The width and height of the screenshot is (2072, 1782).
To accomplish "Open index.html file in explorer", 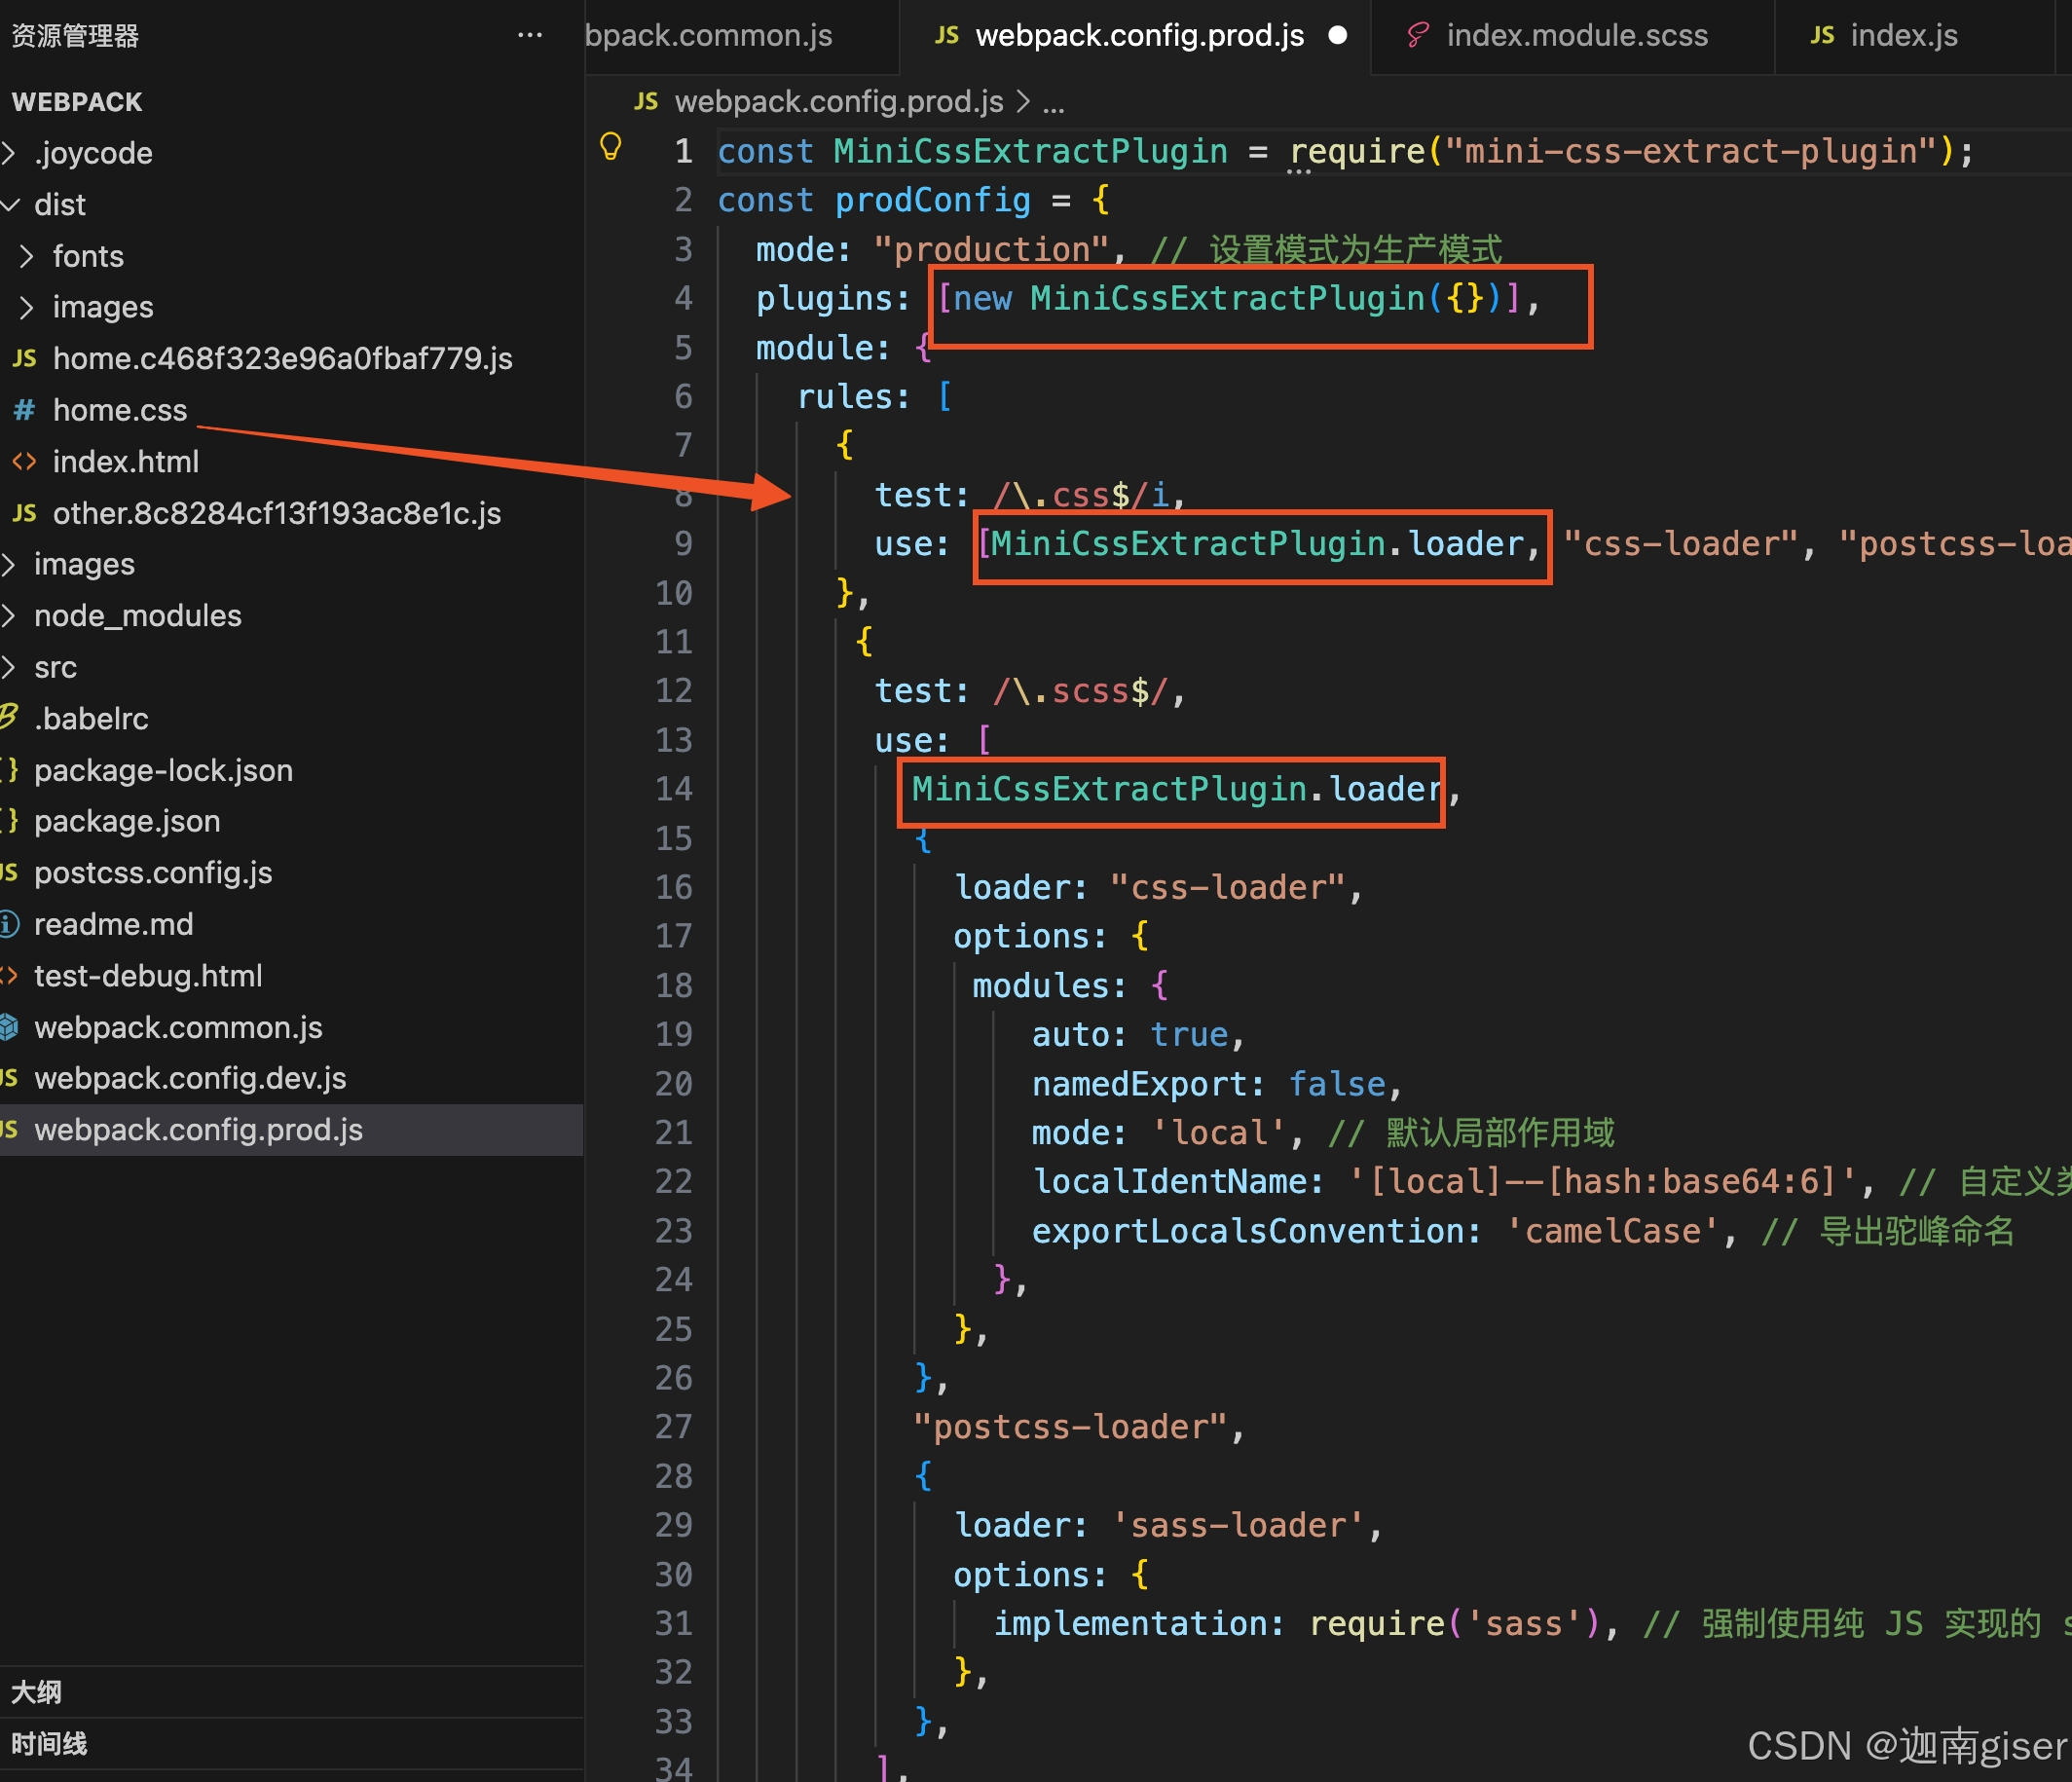I will 125,462.
